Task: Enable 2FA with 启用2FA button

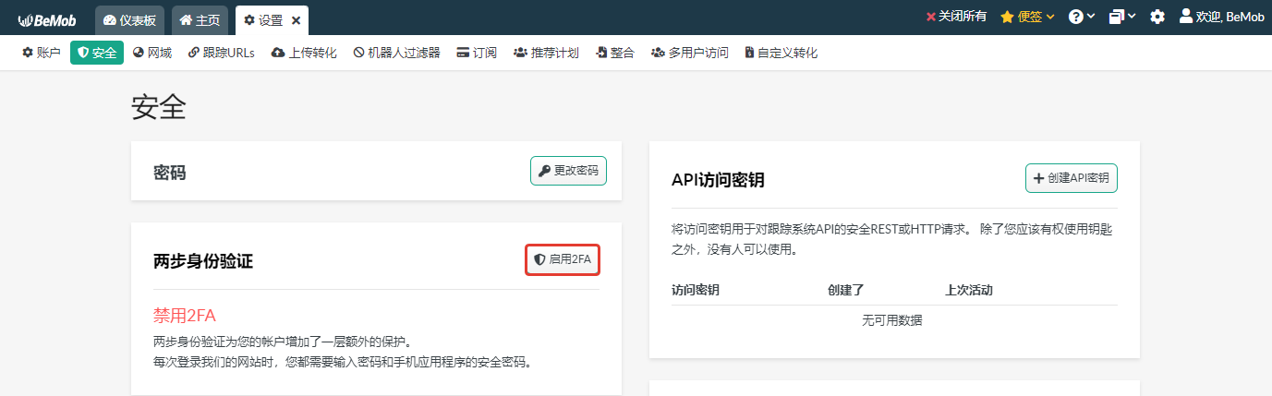Action: click(x=563, y=260)
